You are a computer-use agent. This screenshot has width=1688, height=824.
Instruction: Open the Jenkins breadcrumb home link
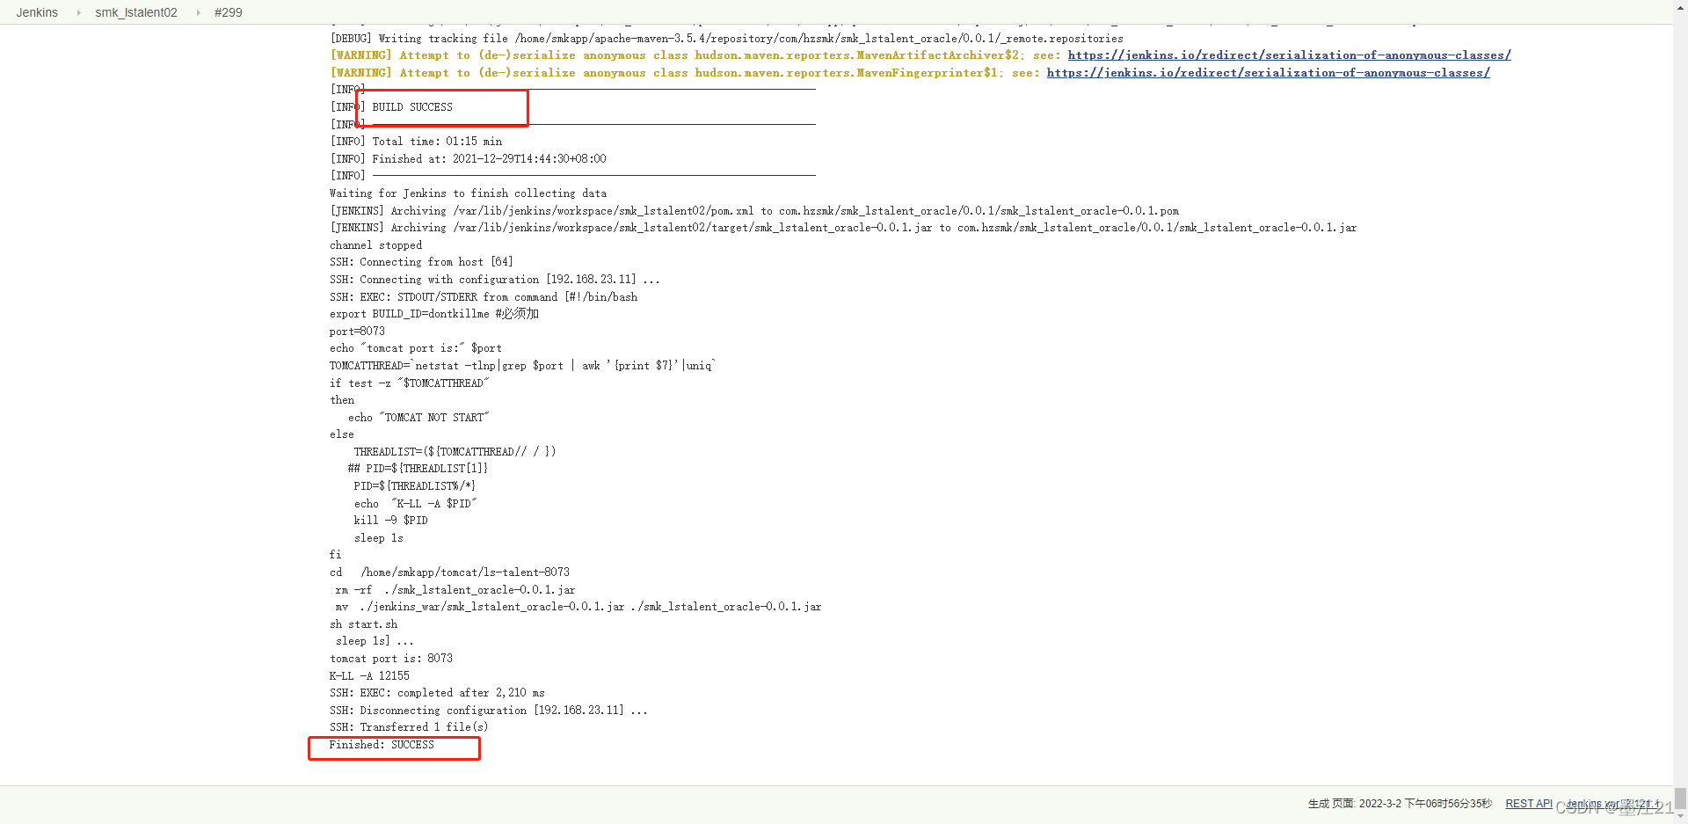point(37,12)
